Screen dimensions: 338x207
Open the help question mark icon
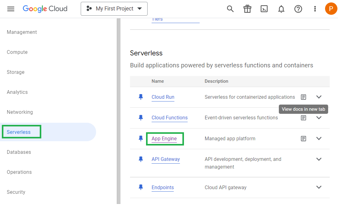click(x=298, y=9)
